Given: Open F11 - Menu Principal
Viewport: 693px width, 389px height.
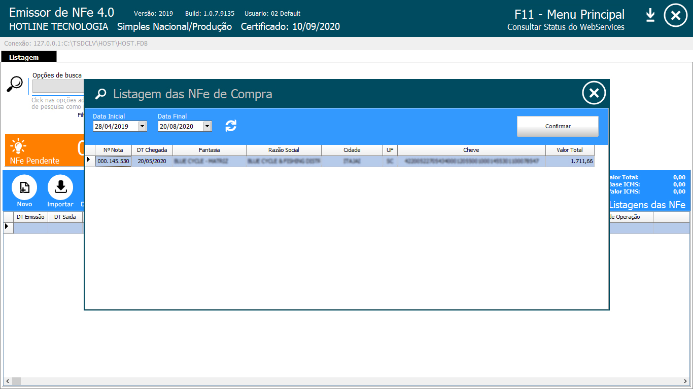Looking at the screenshot, I should (569, 15).
